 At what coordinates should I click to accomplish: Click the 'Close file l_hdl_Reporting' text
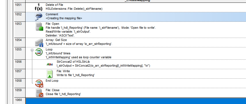(63, 94)
